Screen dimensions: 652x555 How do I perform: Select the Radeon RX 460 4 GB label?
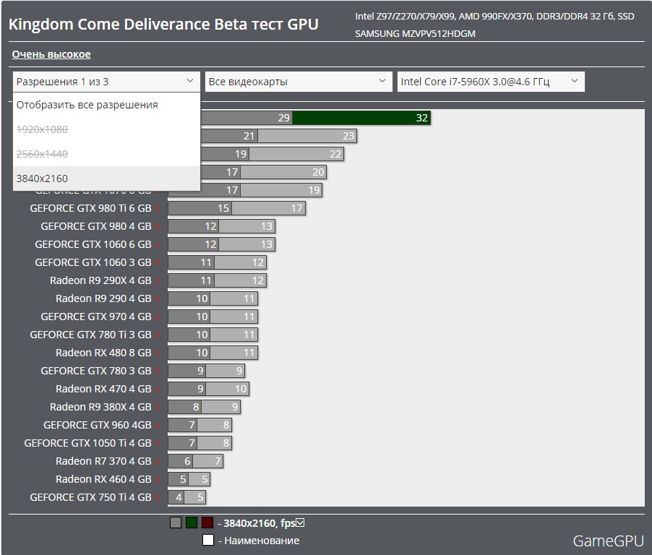[x=103, y=479]
